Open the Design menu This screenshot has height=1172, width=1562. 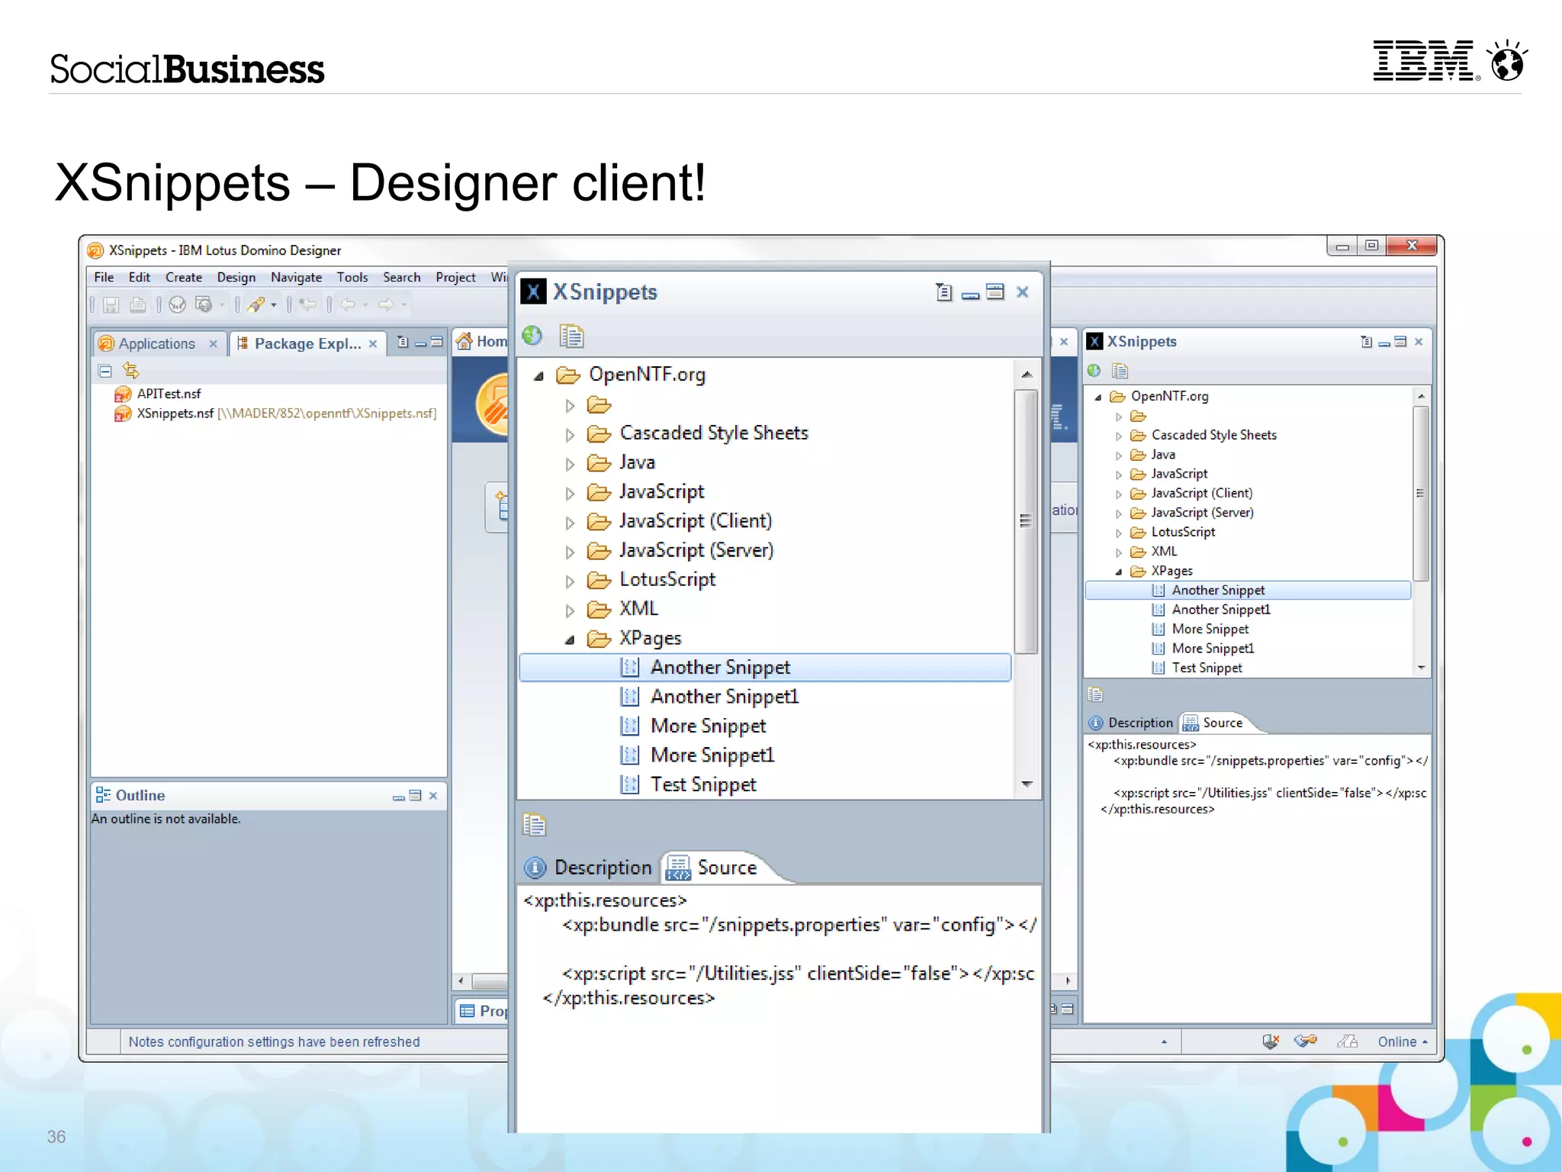click(236, 277)
